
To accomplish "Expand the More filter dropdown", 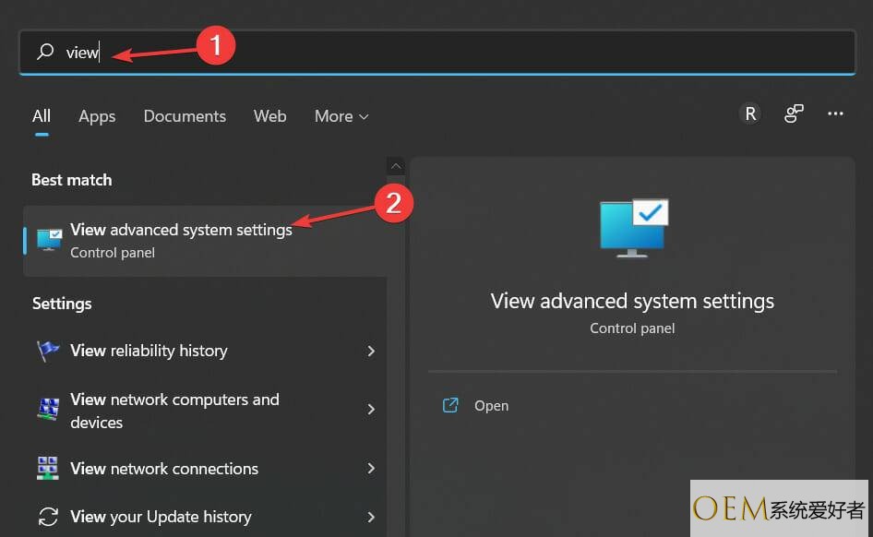I will coord(341,116).
